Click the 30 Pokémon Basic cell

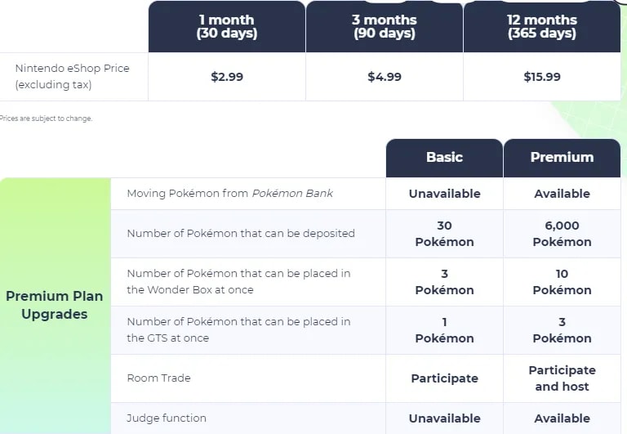(444, 234)
